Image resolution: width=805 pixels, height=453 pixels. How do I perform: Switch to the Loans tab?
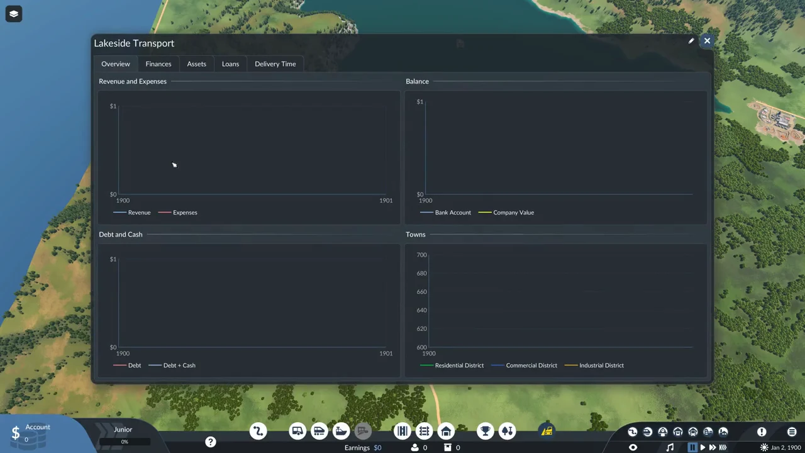click(230, 64)
